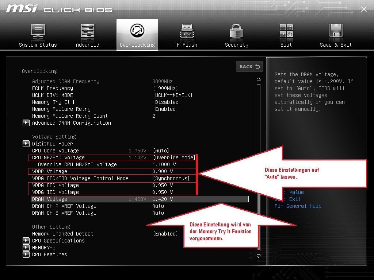Close the Click BIOS window

[364, 9]
